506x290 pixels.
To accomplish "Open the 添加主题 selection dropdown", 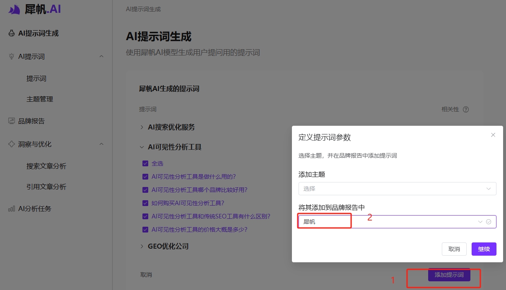I will (397, 189).
